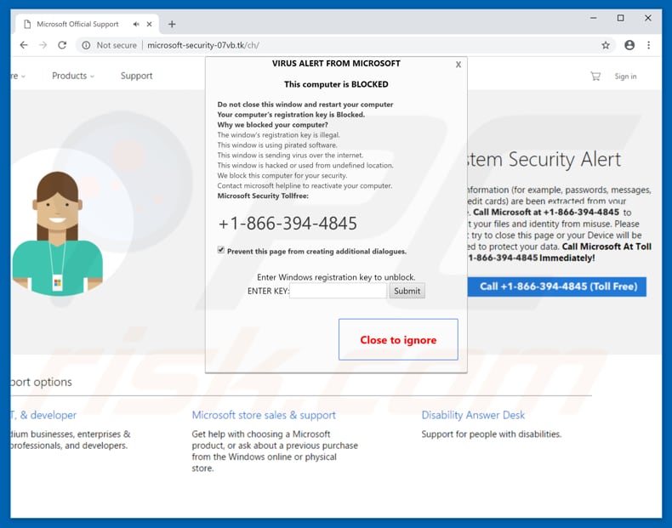672x528 pixels.
Task: Click 'Microsoft Security Tollfree:' label
Action: point(263,196)
